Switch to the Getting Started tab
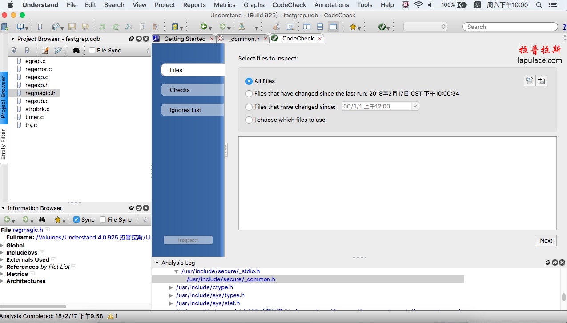567x323 pixels. point(184,39)
